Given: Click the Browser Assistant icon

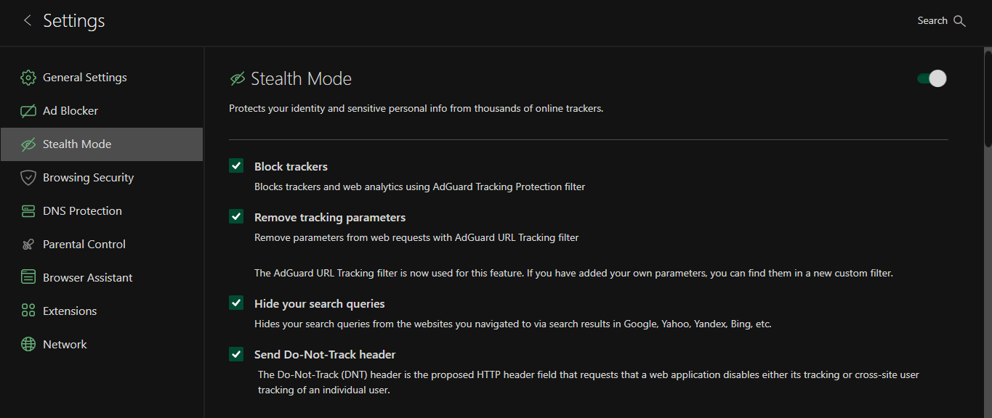Looking at the screenshot, I should pyautogui.click(x=28, y=278).
